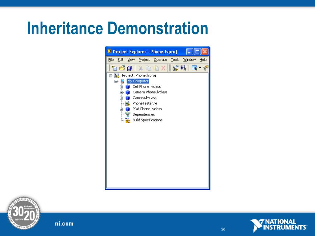Click the Copy icon in toolbar
Screen dimensions: 315x236
click(x=148, y=68)
